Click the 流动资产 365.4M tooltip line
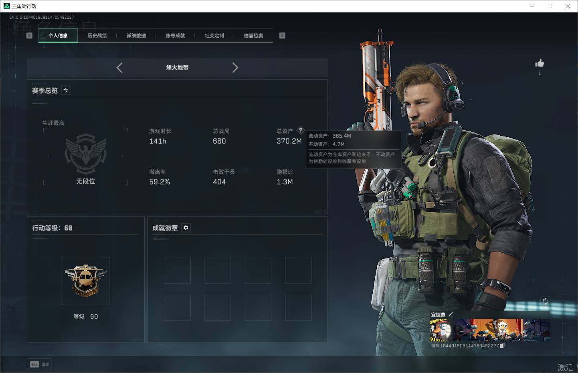 point(329,136)
